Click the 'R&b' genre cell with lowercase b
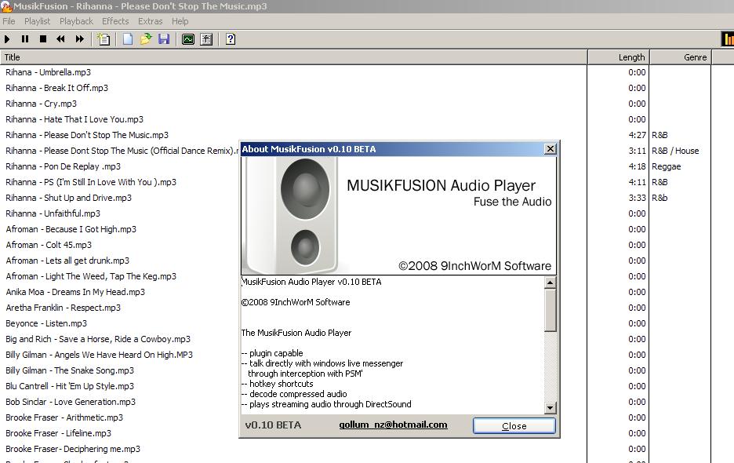The width and height of the screenshot is (734, 463). pos(660,198)
